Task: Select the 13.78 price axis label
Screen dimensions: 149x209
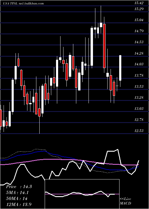Action: pos(139,76)
